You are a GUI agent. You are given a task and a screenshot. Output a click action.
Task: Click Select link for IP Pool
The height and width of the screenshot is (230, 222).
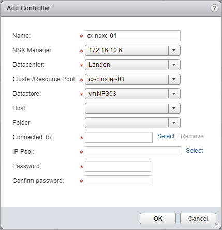click(x=195, y=151)
